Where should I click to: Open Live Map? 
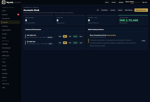tap(5, 44)
